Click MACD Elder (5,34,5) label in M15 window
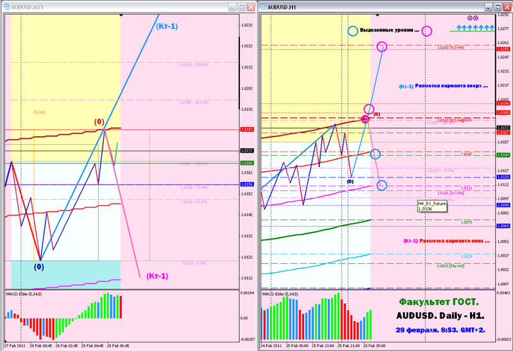513x351 pixels. (24, 294)
